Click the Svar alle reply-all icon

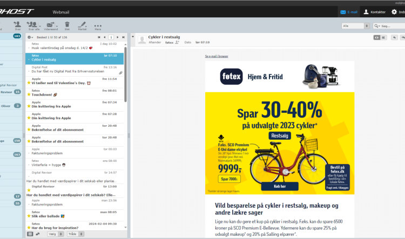[32, 25]
